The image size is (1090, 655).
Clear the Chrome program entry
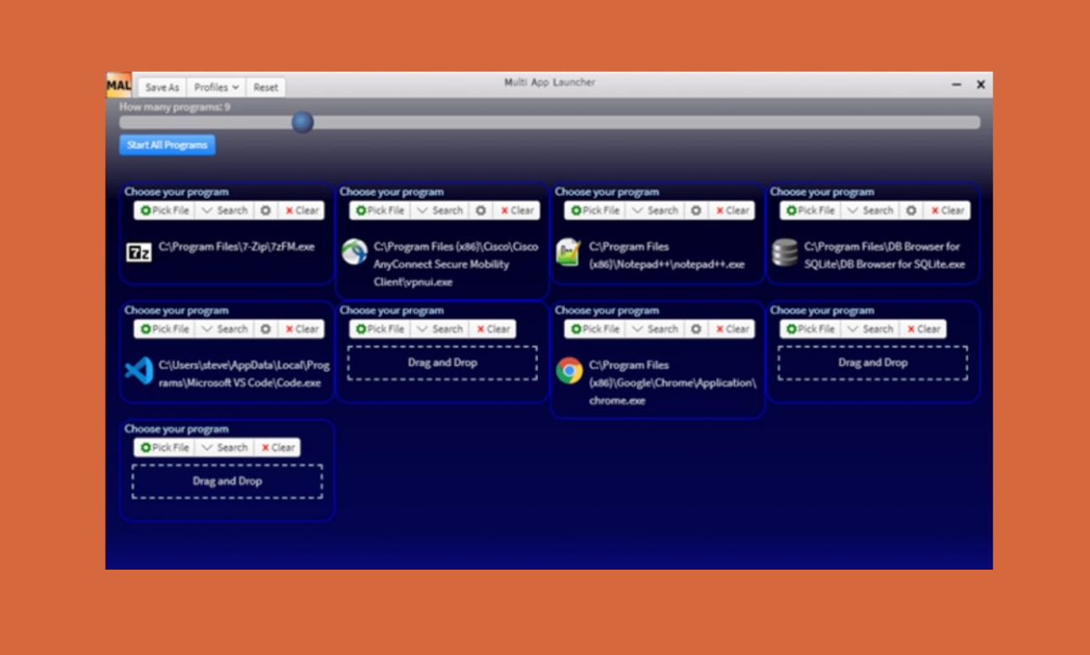click(731, 329)
